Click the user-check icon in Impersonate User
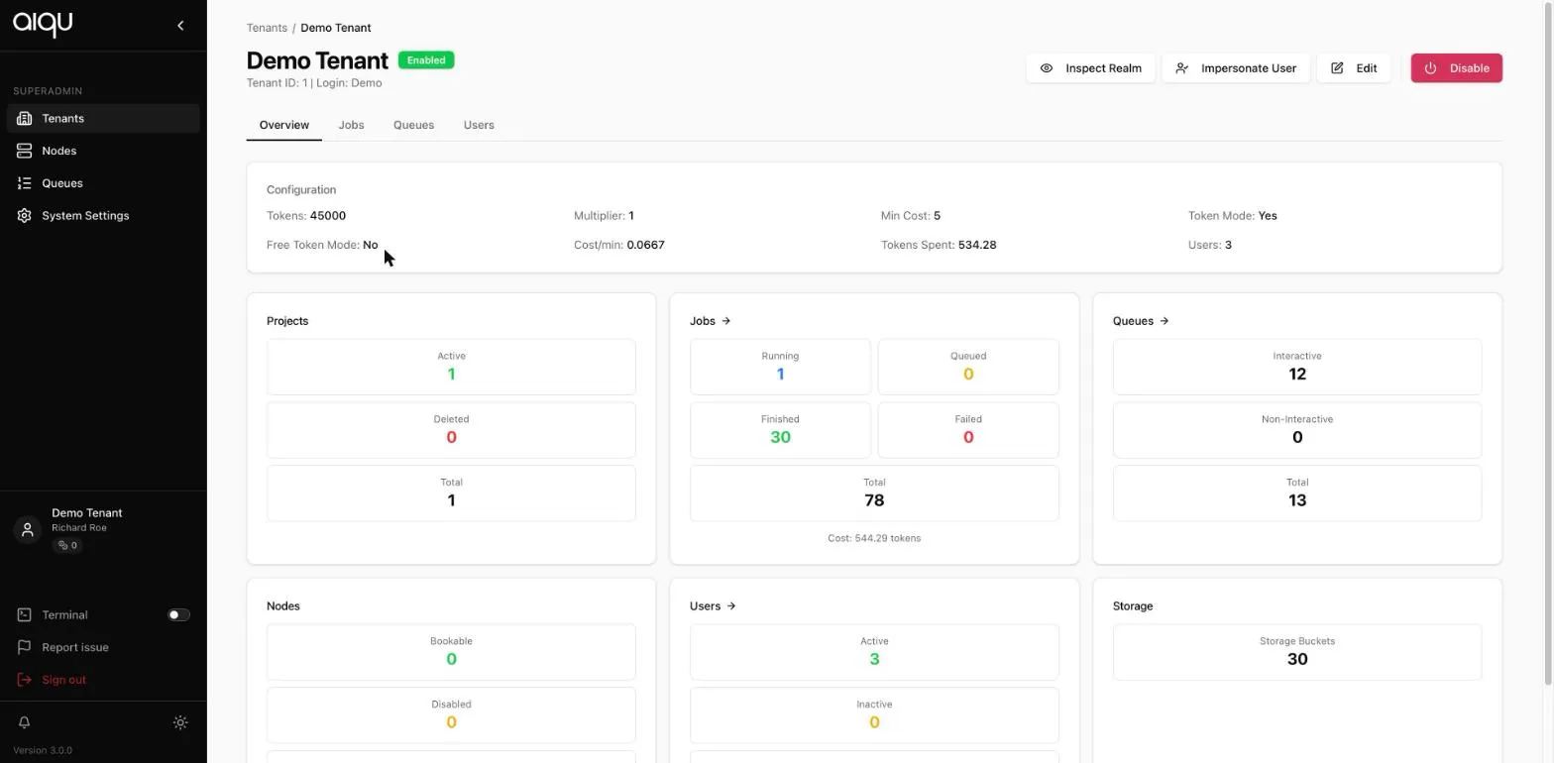1554x763 pixels. tap(1182, 68)
